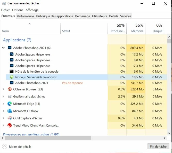Sort by the Nom column header

click(x=30, y=28)
